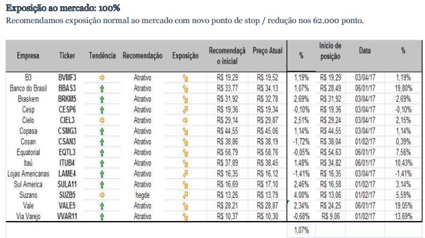The height and width of the screenshot is (238, 425).
Task: Click the Lojas Americanas company cell
Action: pyautogui.click(x=28, y=173)
